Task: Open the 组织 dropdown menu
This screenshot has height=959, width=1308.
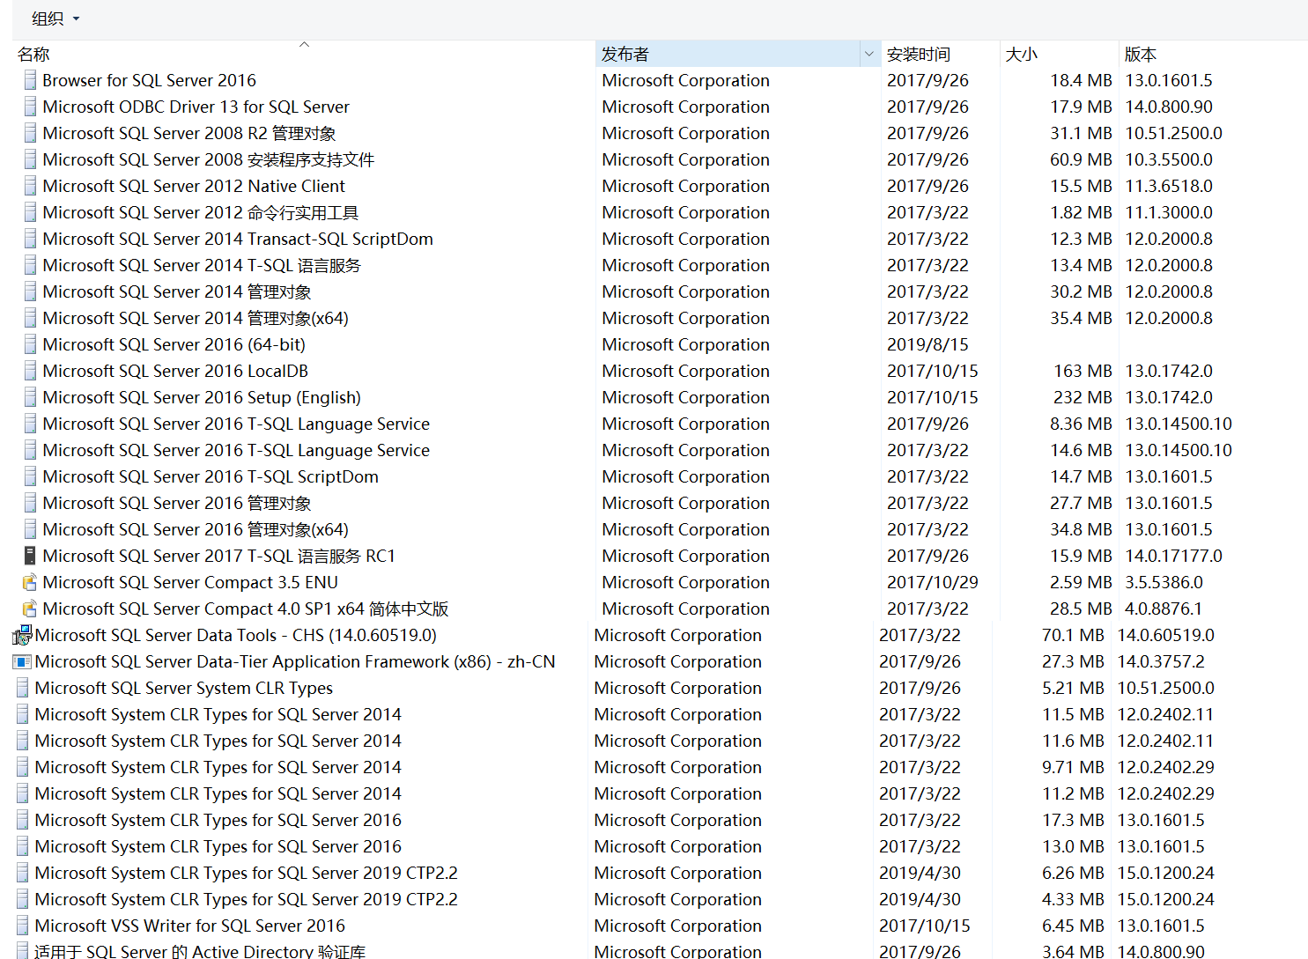Action: (x=55, y=18)
